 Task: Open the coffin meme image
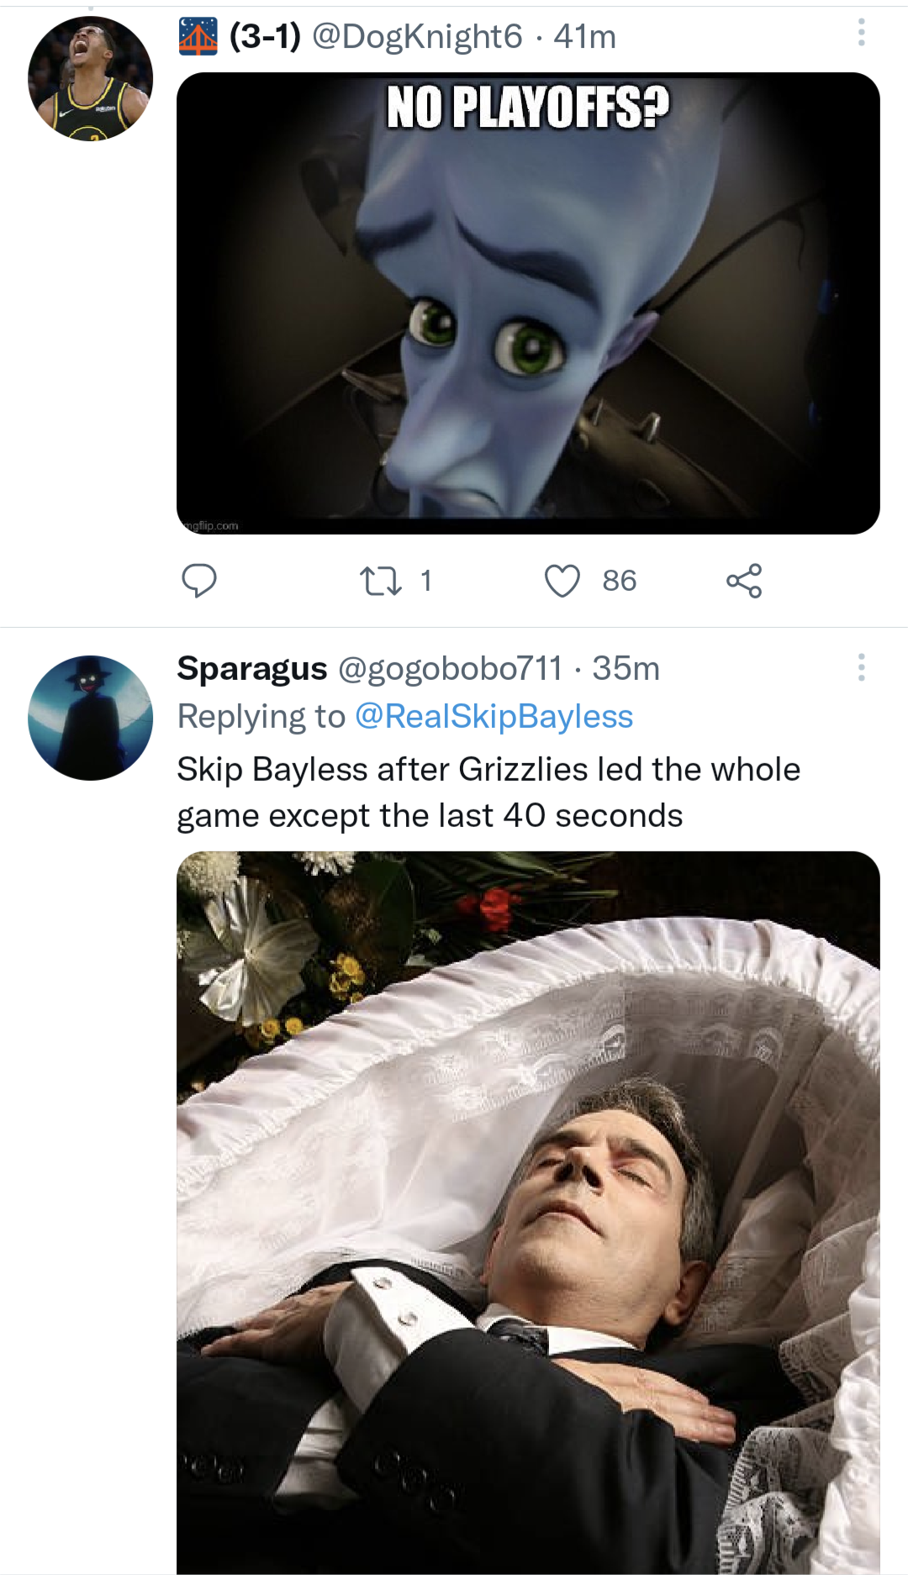click(528, 1210)
